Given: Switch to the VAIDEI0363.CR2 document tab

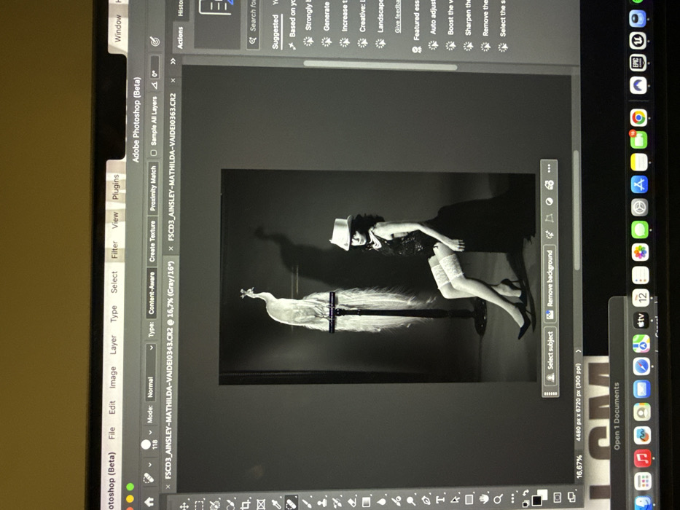Looking at the screenshot, I should coord(172,167).
